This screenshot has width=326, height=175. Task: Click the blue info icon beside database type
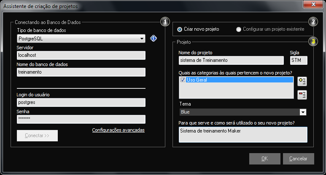tap(154, 39)
